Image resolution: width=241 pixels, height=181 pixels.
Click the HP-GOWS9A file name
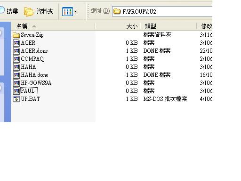[x=36, y=83]
